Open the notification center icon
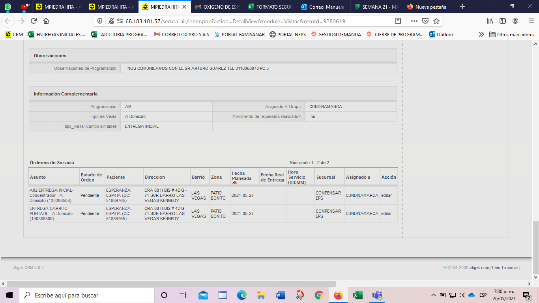Image resolution: width=539 pixels, height=303 pixels. (526, 295)
